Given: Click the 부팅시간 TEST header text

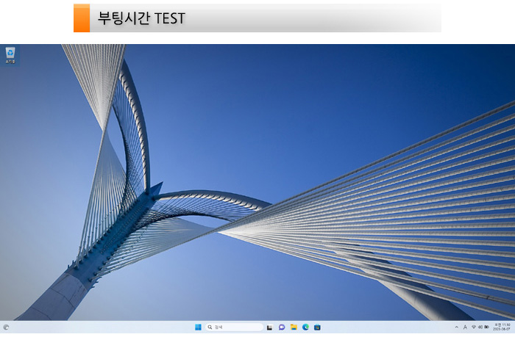Looking at the screenshot, I should 141,18.
